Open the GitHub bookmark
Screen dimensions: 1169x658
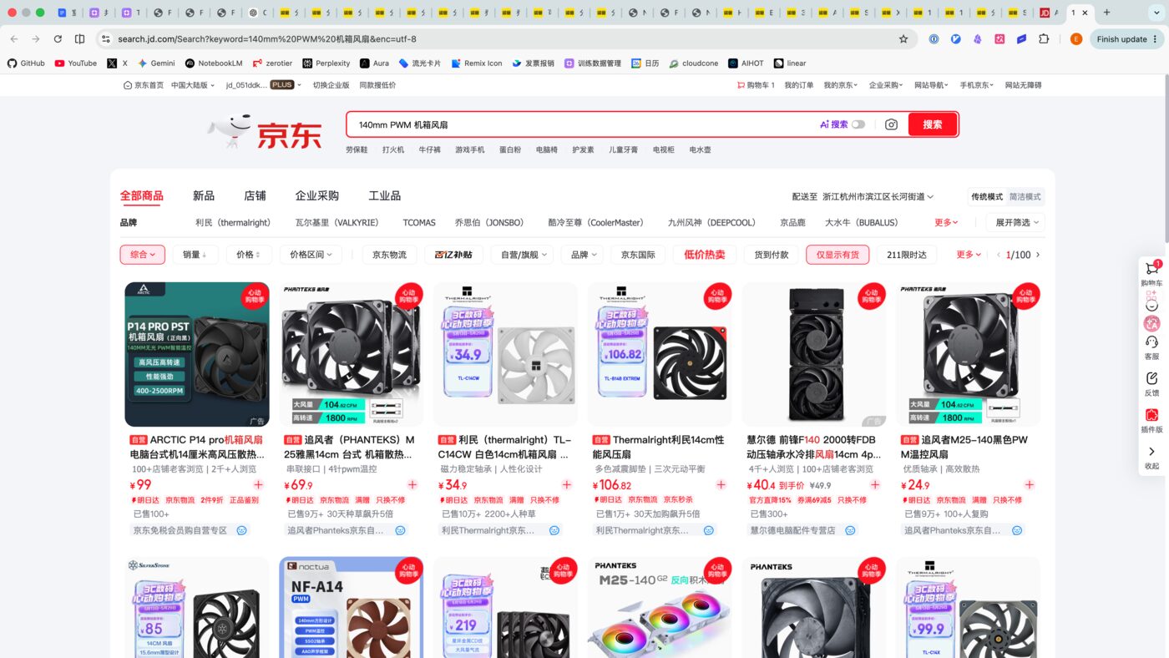26,63
